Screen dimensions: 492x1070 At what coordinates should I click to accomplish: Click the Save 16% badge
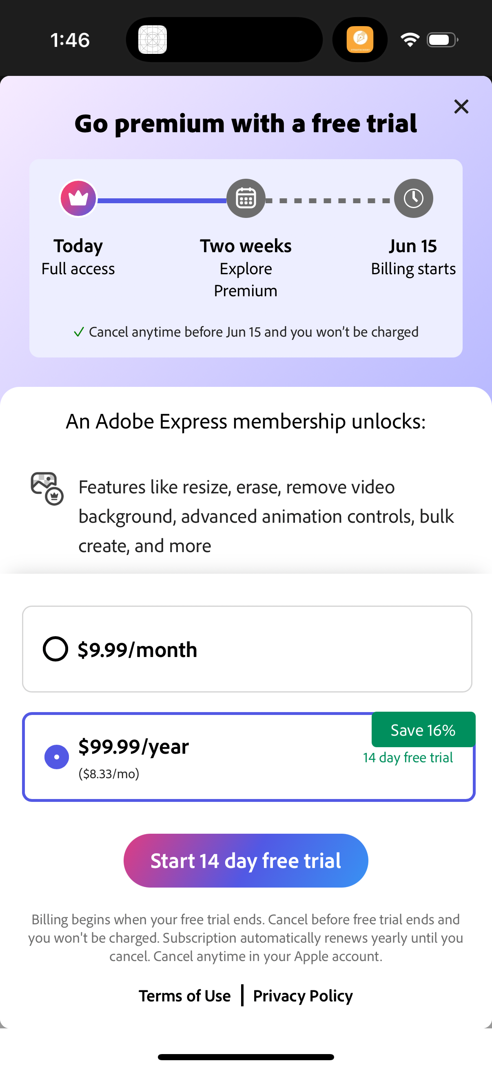click(423, 729)
